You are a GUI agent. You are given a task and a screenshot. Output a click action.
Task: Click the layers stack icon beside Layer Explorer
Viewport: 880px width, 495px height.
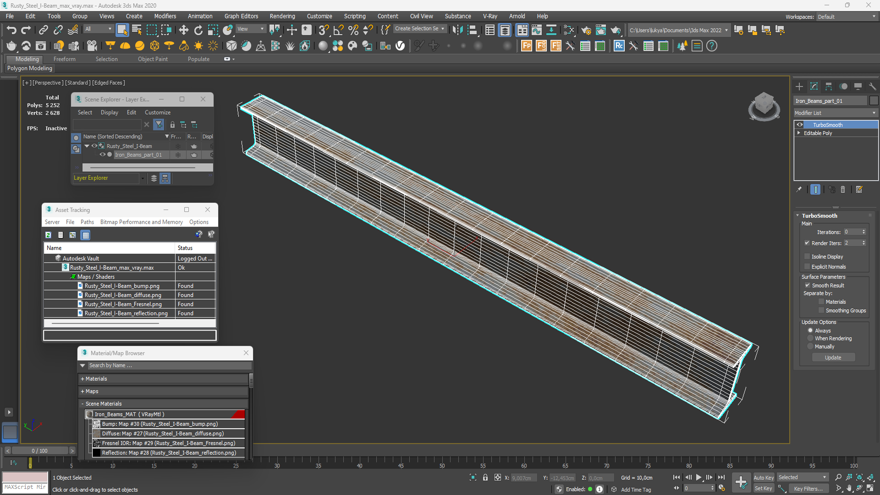coord(154,178)
